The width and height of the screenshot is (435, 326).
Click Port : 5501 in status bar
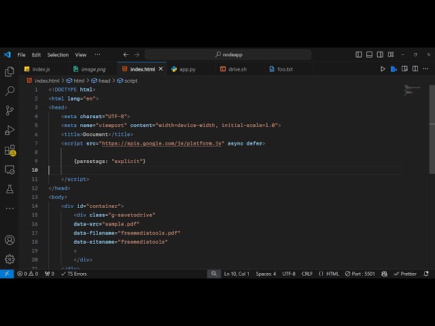point(360,274)
